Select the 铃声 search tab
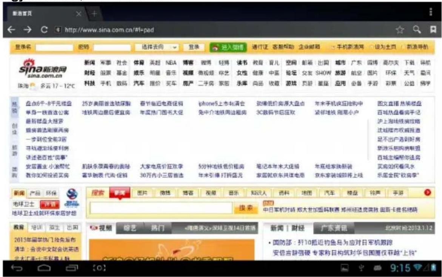 [375, 193]
